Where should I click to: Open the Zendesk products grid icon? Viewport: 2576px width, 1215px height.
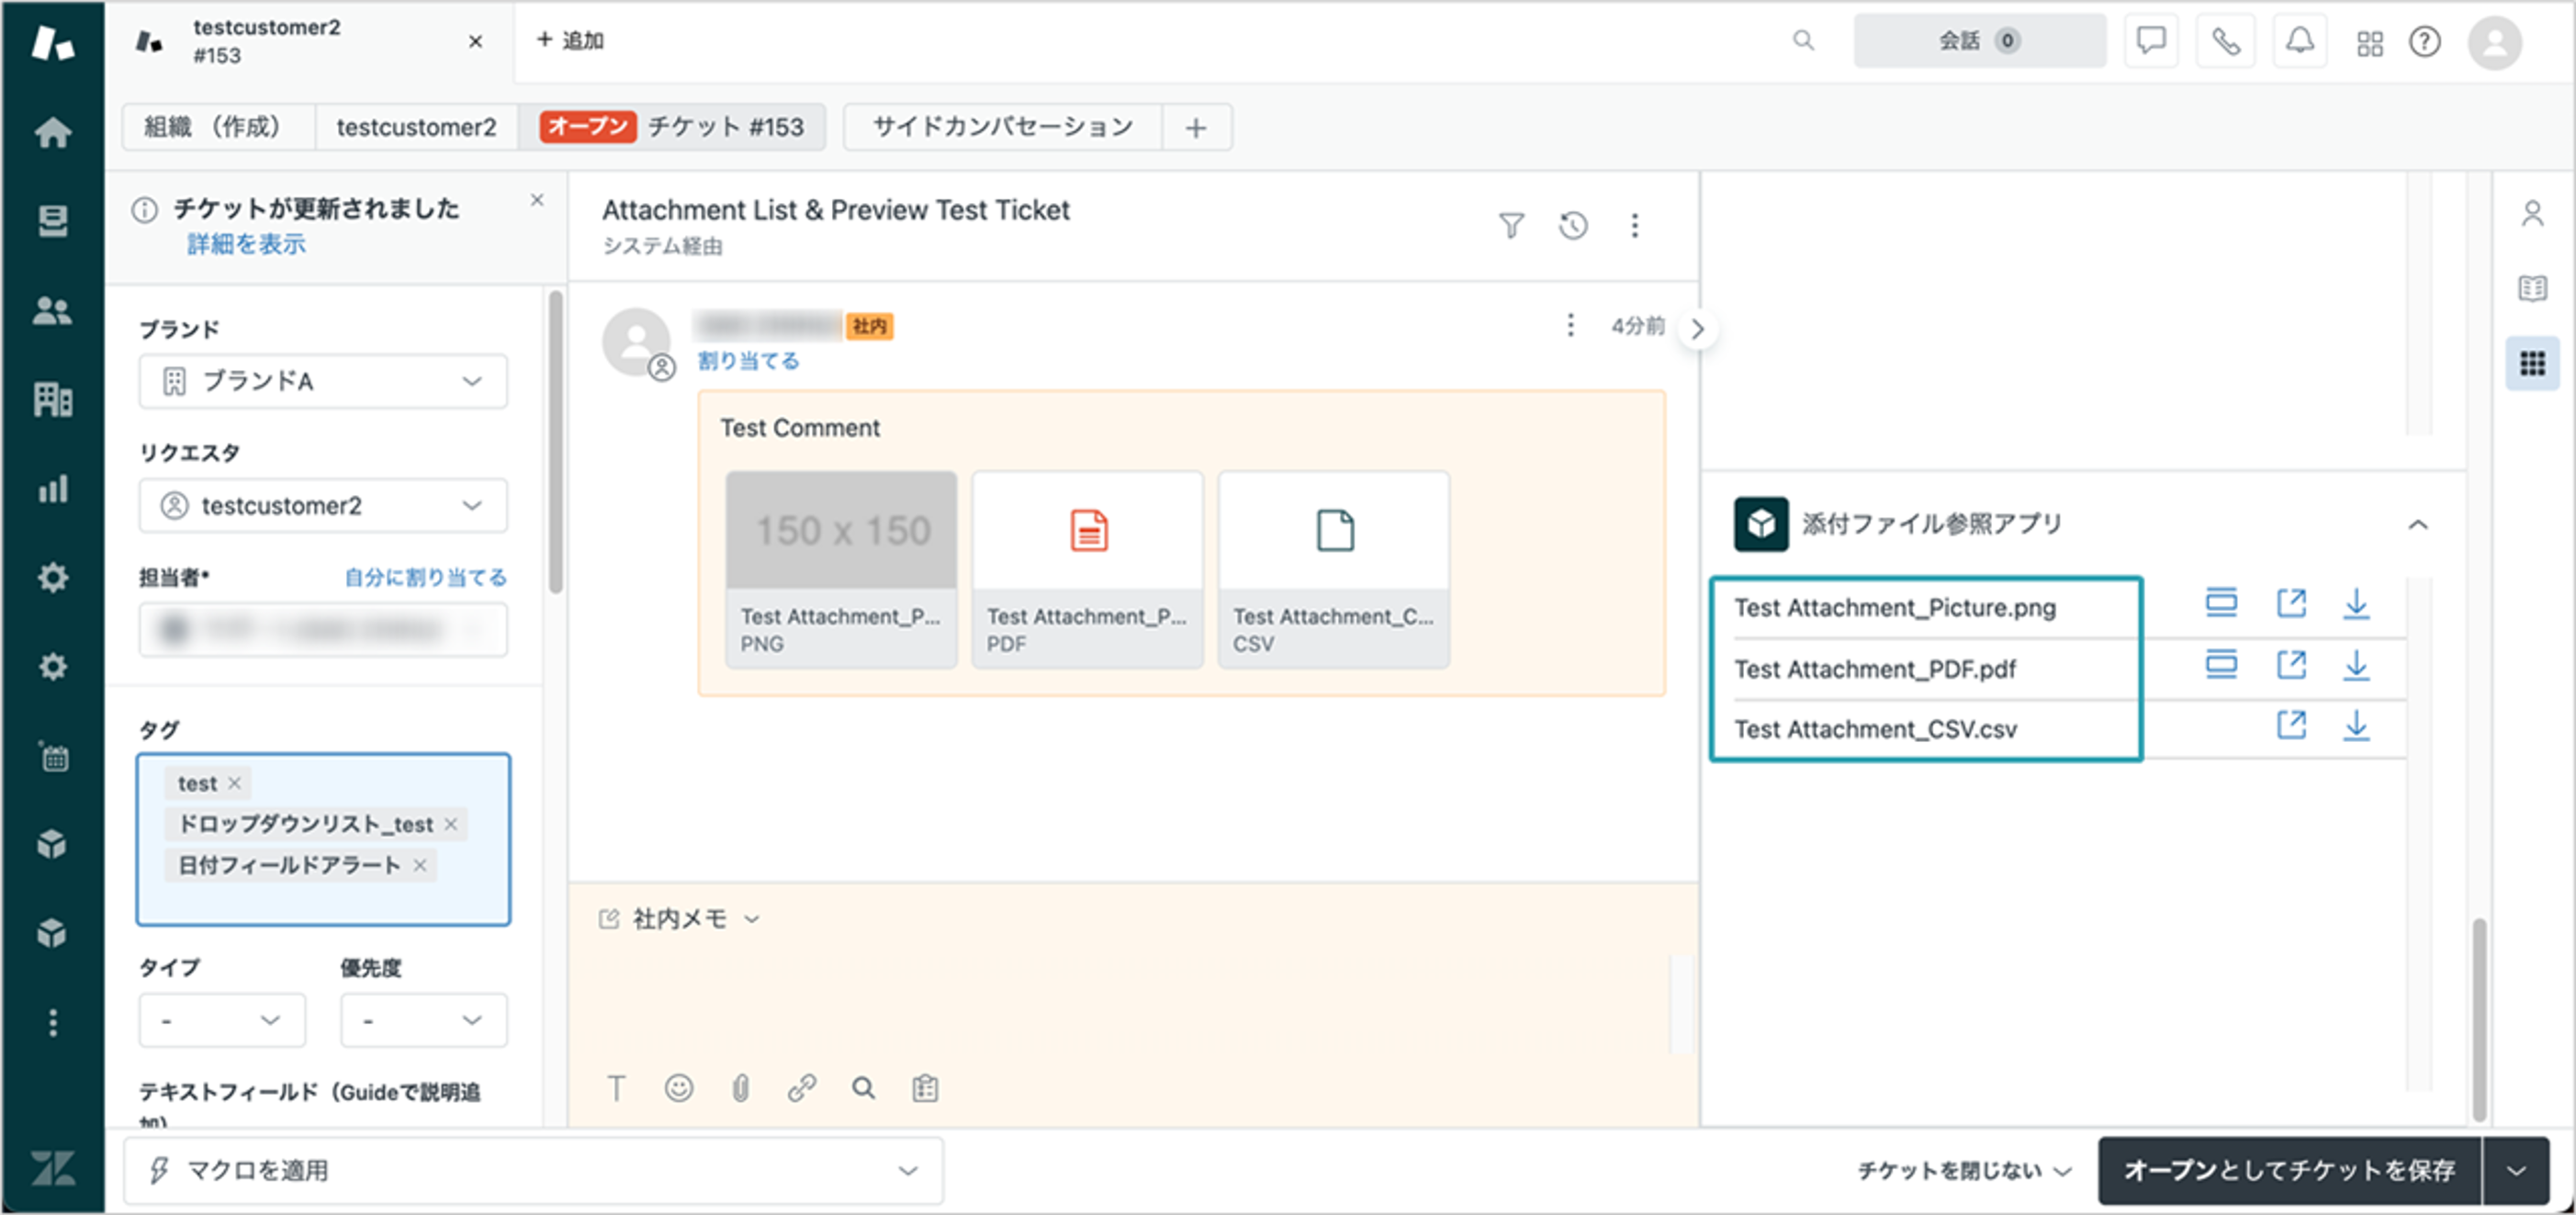[2369, 42]
